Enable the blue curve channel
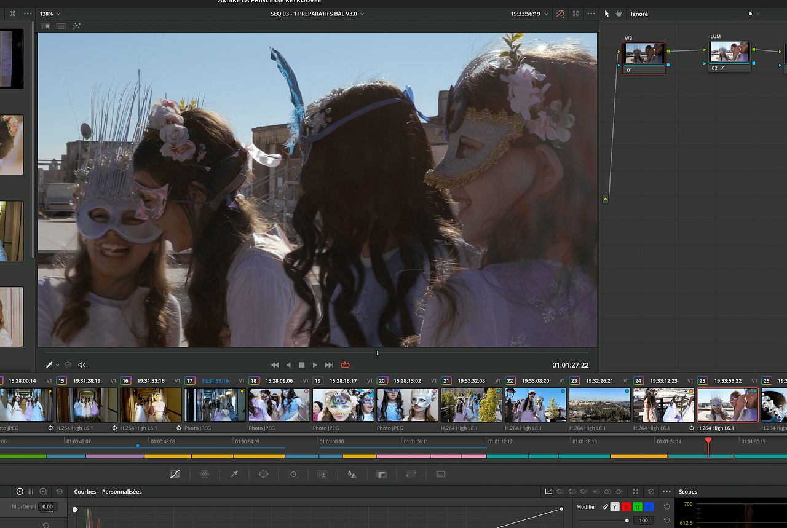 click(x=649, y=507)
